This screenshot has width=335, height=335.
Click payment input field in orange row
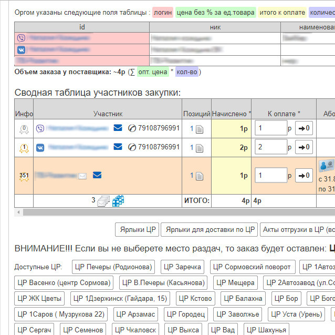[x=271, y=175]
